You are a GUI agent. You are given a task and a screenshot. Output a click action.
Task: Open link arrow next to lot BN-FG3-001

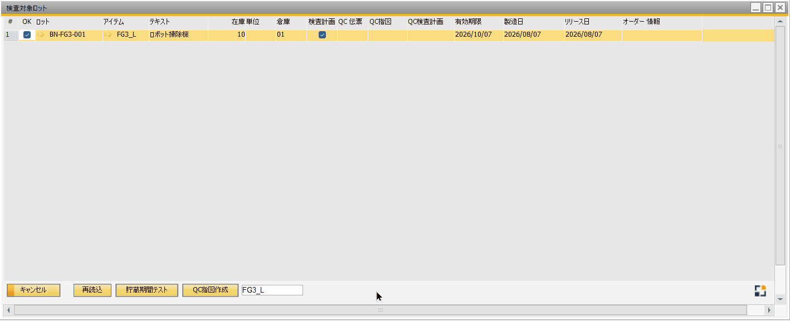click(x=41, y=34)
